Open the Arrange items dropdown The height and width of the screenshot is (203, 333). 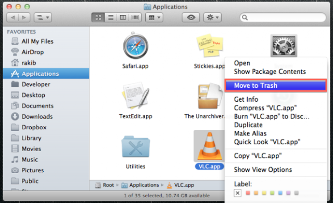(154, 17)
